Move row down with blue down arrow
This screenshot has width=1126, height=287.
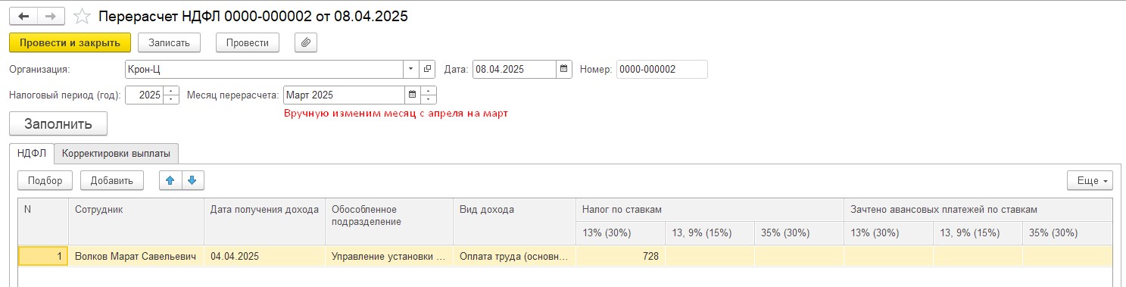point(192,180)
